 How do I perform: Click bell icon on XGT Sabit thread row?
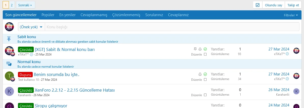200,49
